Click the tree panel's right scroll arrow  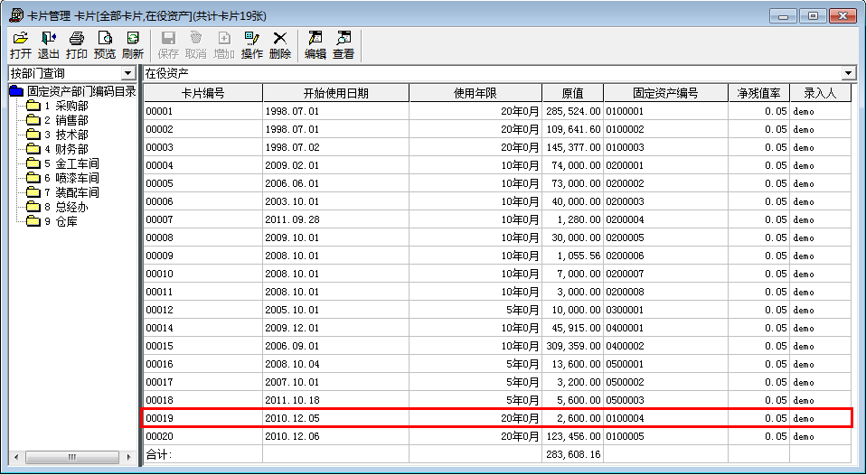(x=129, y=457)
